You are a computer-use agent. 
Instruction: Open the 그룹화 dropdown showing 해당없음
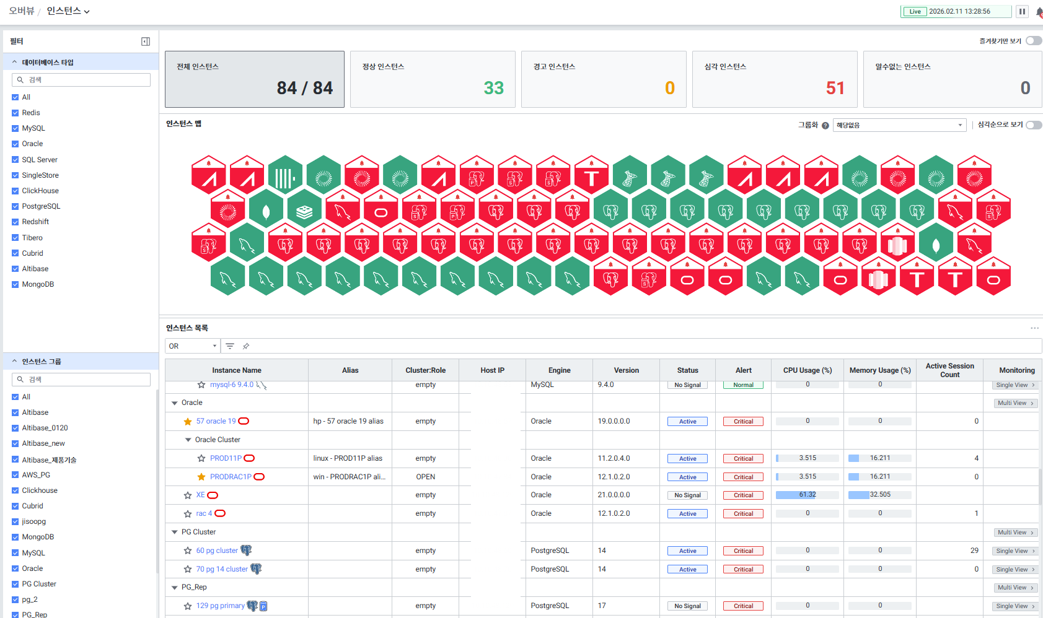pyautogui.click(x=899, y=125)
